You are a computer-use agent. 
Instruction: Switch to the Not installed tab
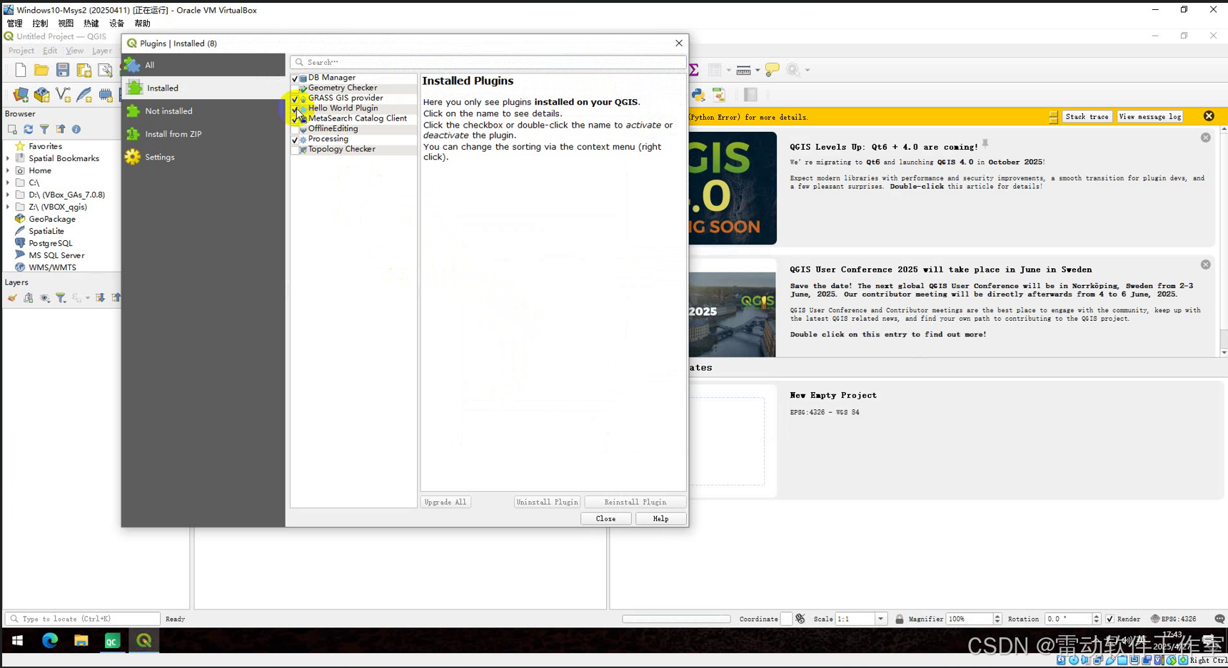coord(203,111)
